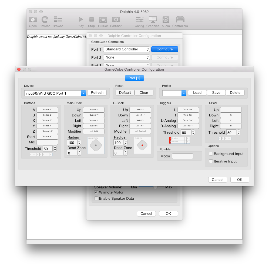269x266 pixels.
Task: Adjust C-Stick Dead Zone stepper
Action: (126, 153)
